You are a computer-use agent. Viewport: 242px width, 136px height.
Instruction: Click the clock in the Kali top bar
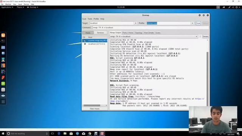coord(121,7)
